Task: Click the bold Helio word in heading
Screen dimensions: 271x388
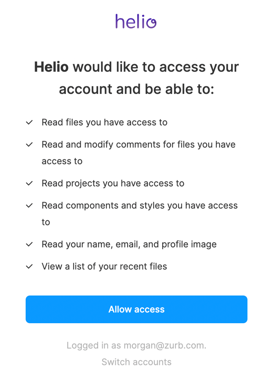Action: point(51,67)
